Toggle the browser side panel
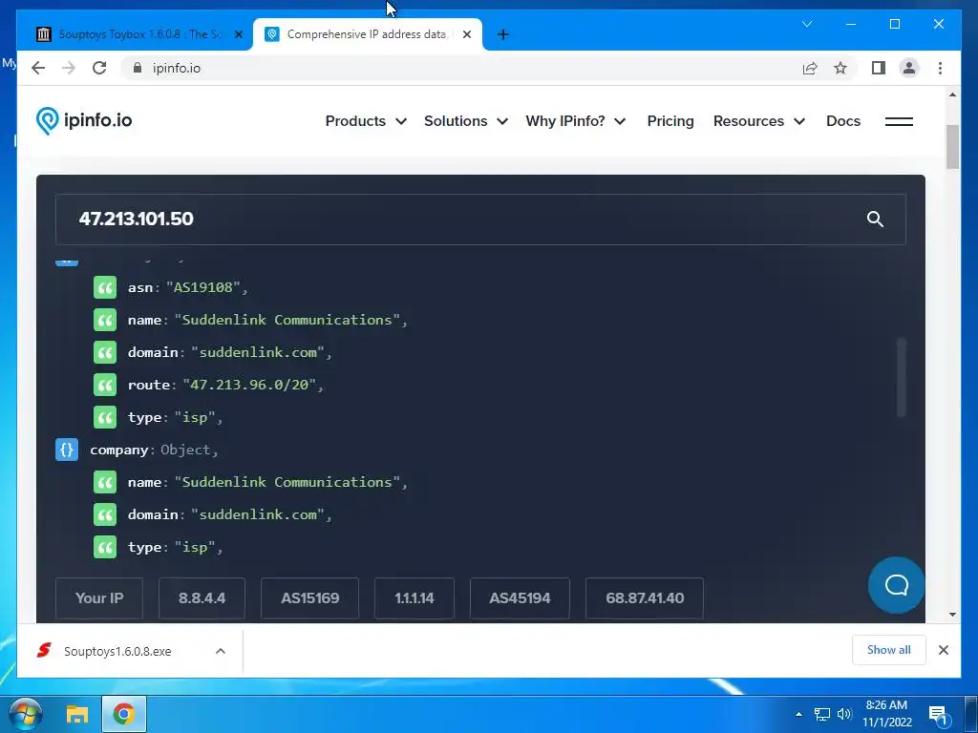Viewport: 978px width, 733px height. pos(879,68)
